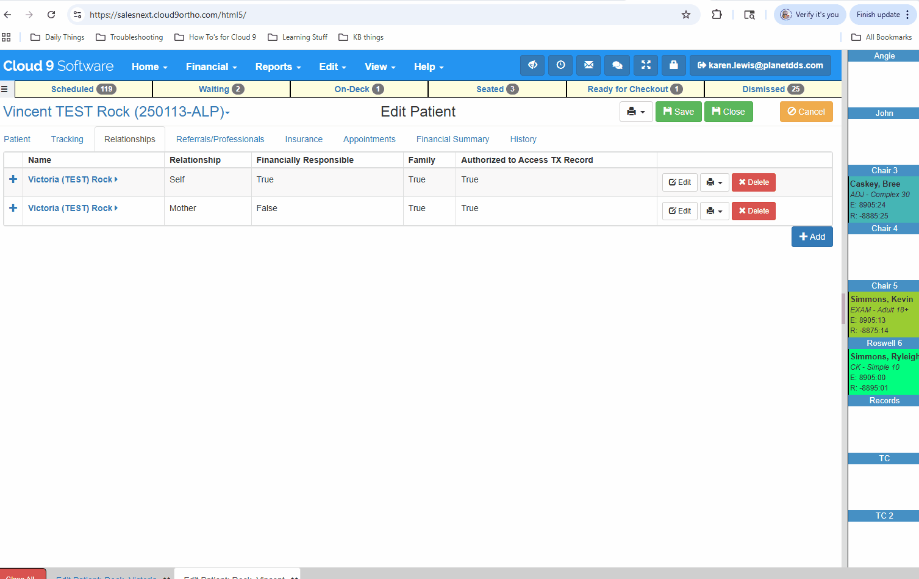Open the Reports menu
Image resolution: width=919 pixels, height=579 pixels.
pos(278,67)
